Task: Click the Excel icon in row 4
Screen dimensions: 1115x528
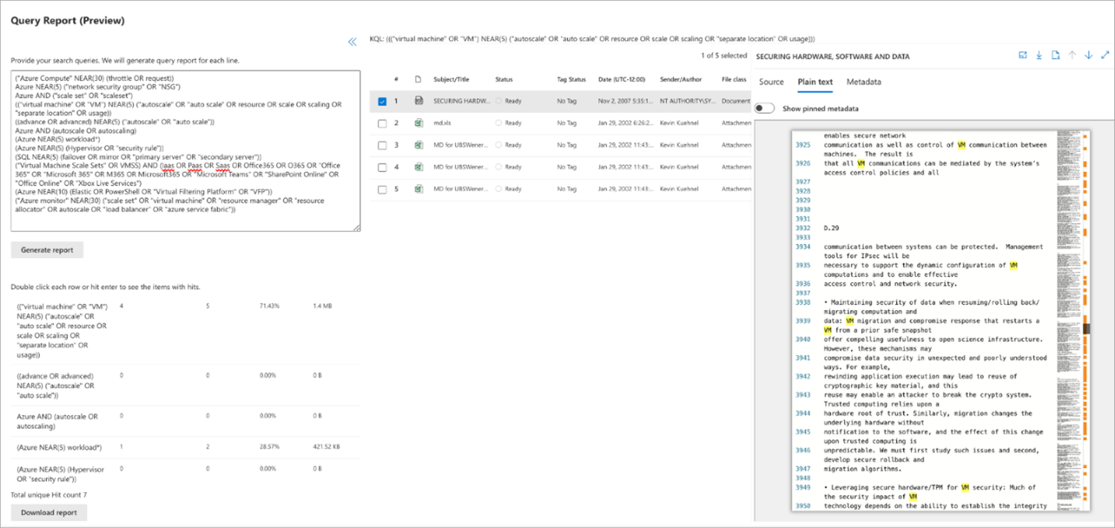Action: [419, 167]
